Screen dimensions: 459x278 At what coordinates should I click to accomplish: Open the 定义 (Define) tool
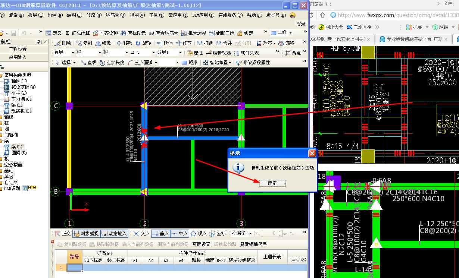(53, 33)
